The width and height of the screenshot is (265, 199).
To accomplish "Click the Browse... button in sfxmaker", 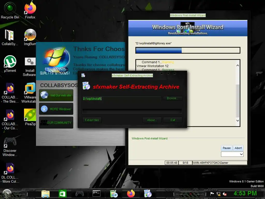I will (x=173, y=98).
